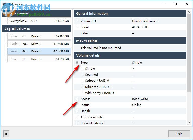Select the 479.00 MB serial volume
The width and height of the screenshot is (193, 140).
click(39, 44)
